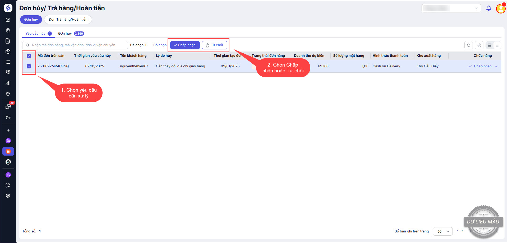The image size is (508, 243).
Task: Open the bar chart reports icon
Action: coord(8,83)
